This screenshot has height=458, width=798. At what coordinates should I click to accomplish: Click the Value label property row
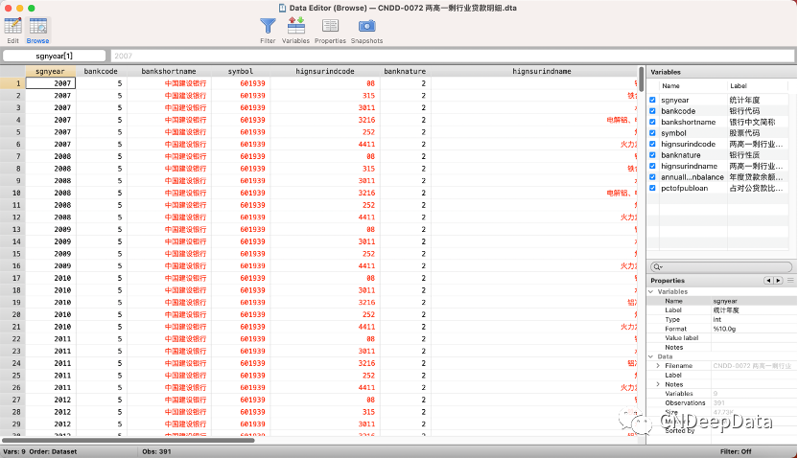(720, 338)
